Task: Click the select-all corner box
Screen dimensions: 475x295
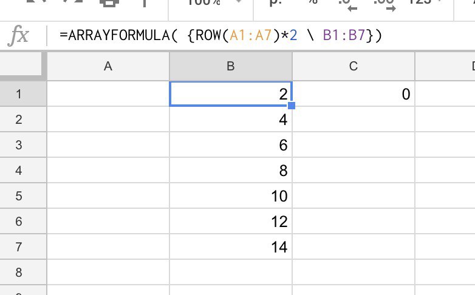Action: tap(23, 67)
